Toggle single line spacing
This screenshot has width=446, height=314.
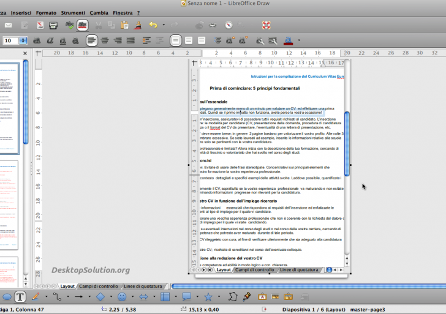click(x=176, y=40)
